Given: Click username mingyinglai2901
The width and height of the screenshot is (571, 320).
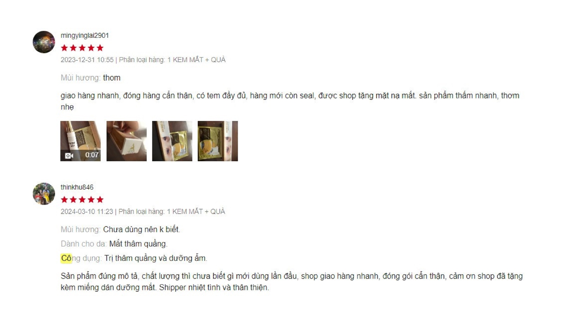Looking at the screenshot, I should pos(85,35).
